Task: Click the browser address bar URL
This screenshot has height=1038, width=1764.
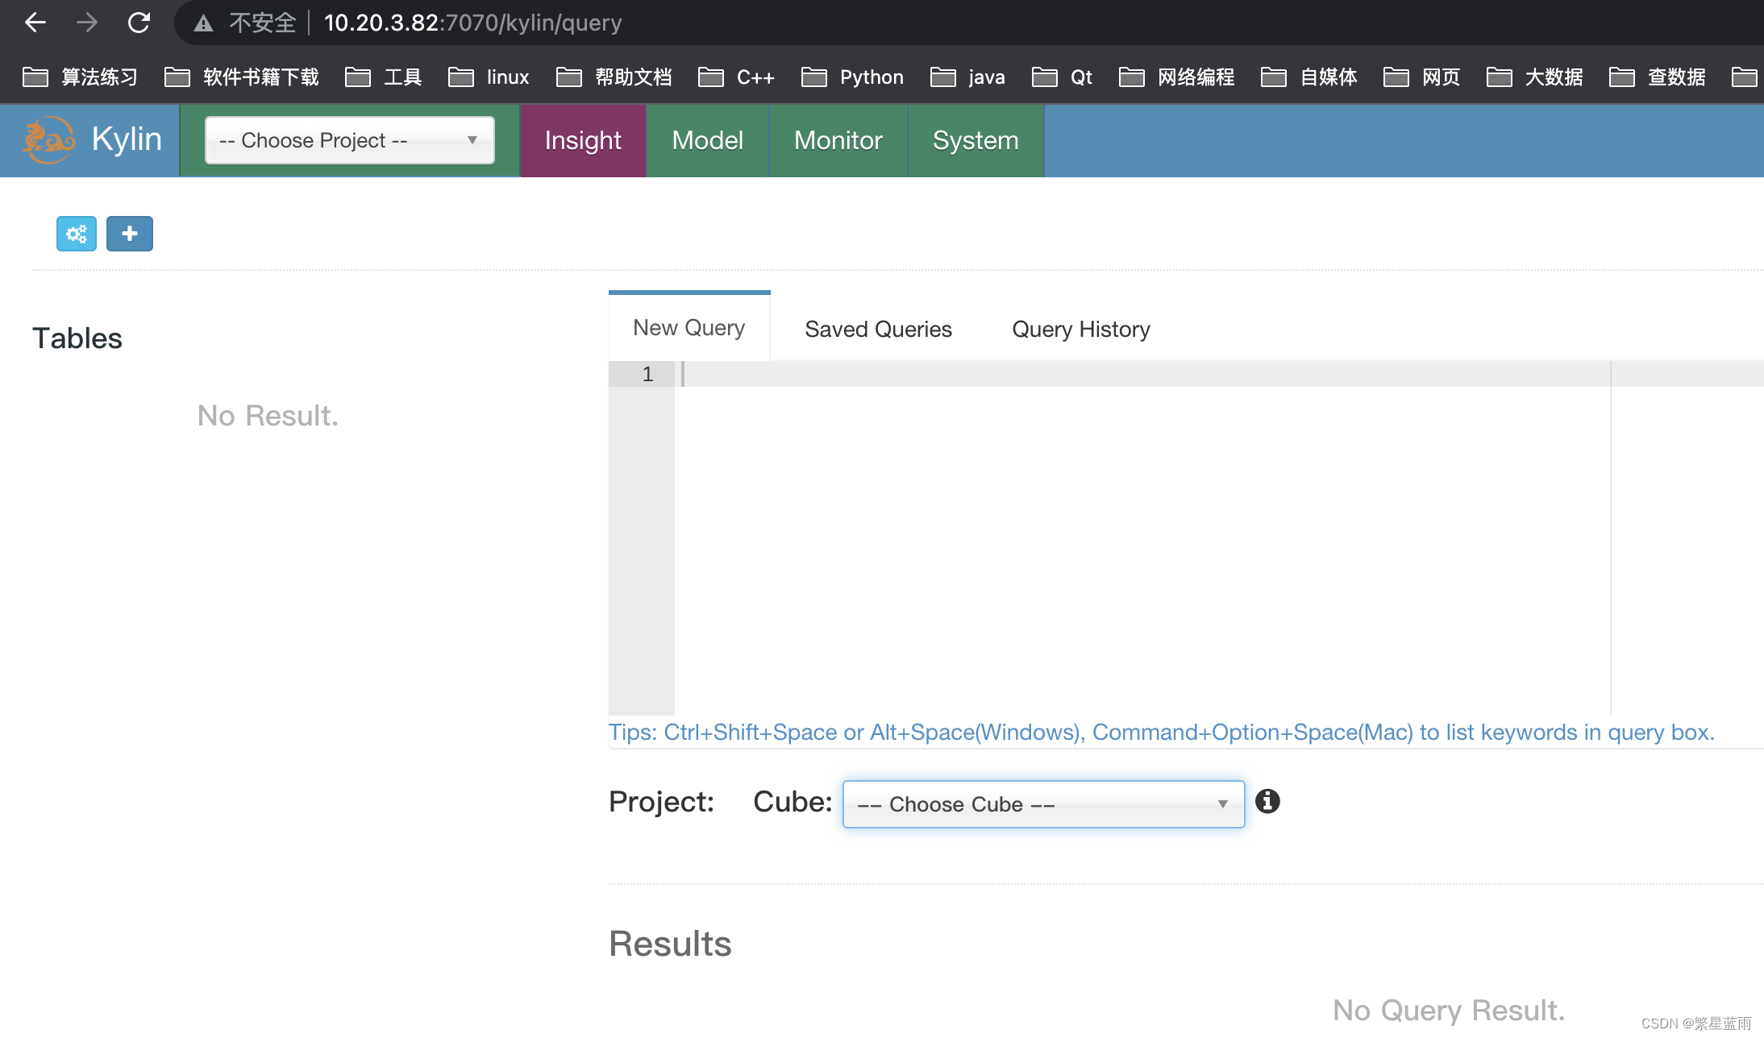Action: point(472,23)
